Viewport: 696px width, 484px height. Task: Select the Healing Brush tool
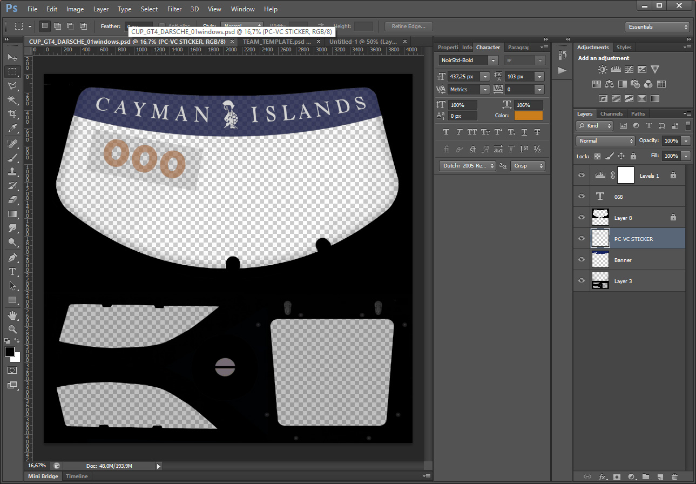point(12,144)
